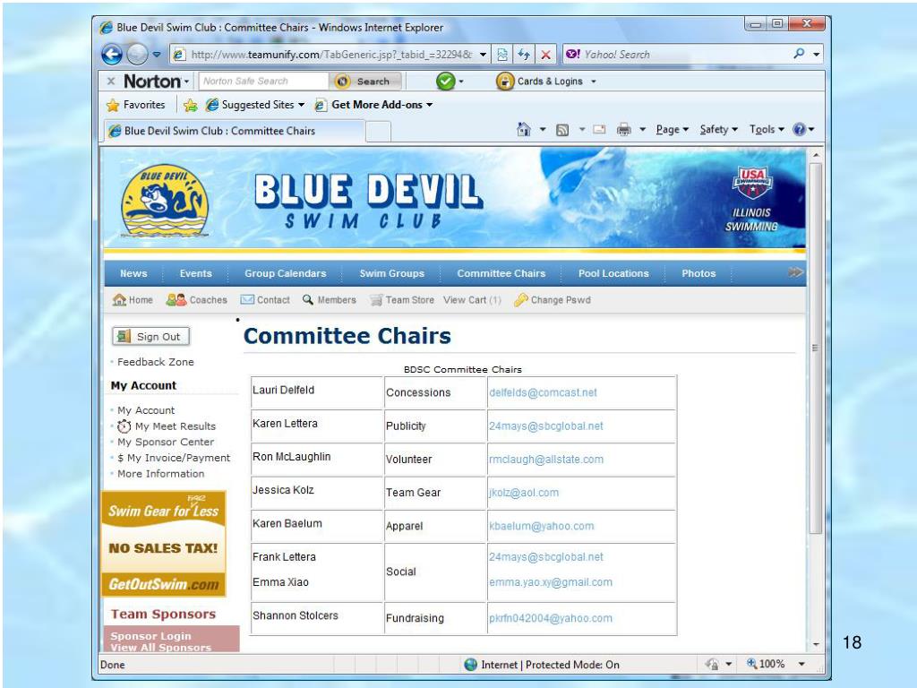Screen dimensions: 917x688
Task: Click the RSS feeds icon
Action: coord(562,130)
